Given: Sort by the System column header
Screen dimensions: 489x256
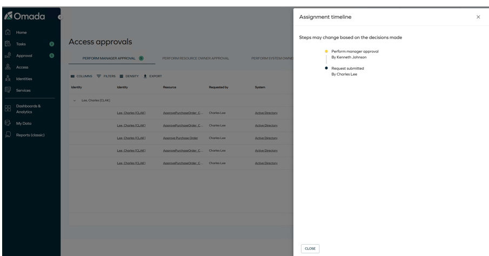Looking at the screenshot, I should coord(260,87).
